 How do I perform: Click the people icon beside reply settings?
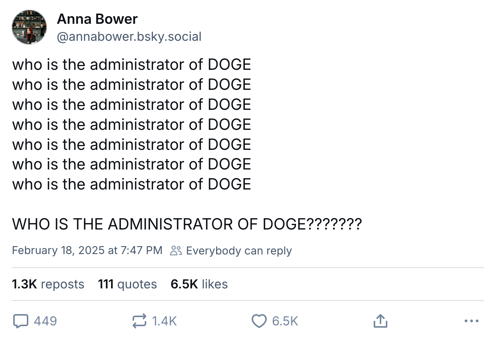(x=176, y=251)
